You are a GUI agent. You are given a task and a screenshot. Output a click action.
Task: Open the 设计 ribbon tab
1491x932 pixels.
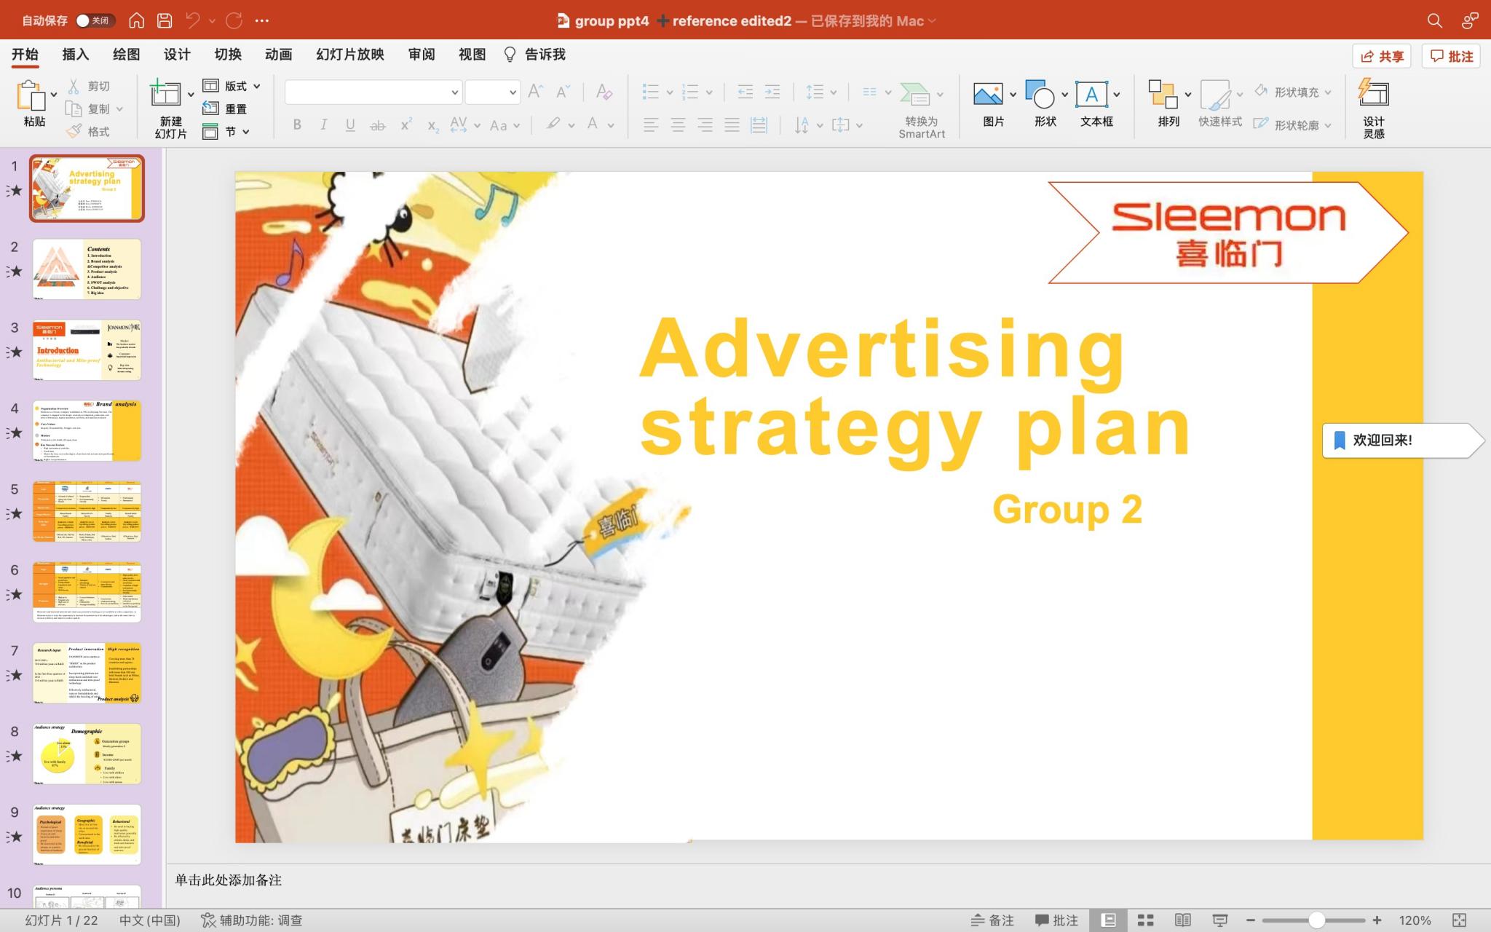[176, 55]
